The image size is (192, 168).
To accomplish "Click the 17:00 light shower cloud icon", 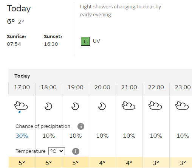I will click(x=21, y=107).
